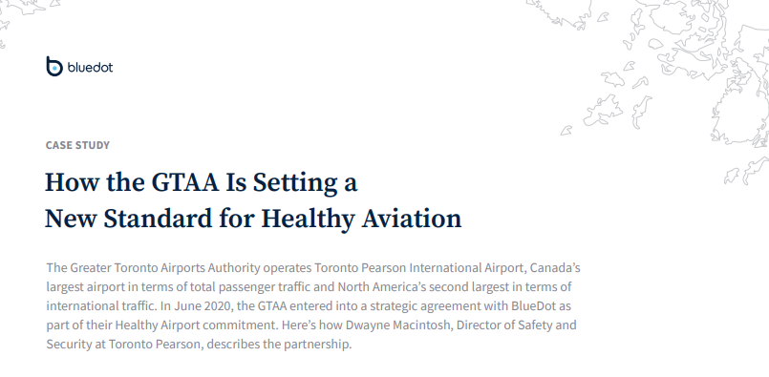The image size is (769, 377).
Task: Click the map outline fragment in left corner
Action: (x=27, y=20)
